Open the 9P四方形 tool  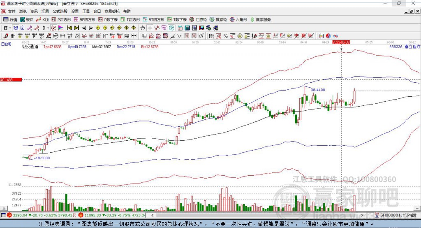click(x=85, y=20)
